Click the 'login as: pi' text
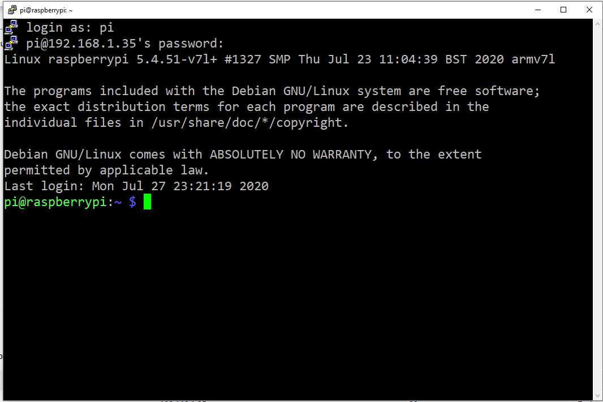Image resolution: width=603 pixels, height=402 pixels. point(70,28)
